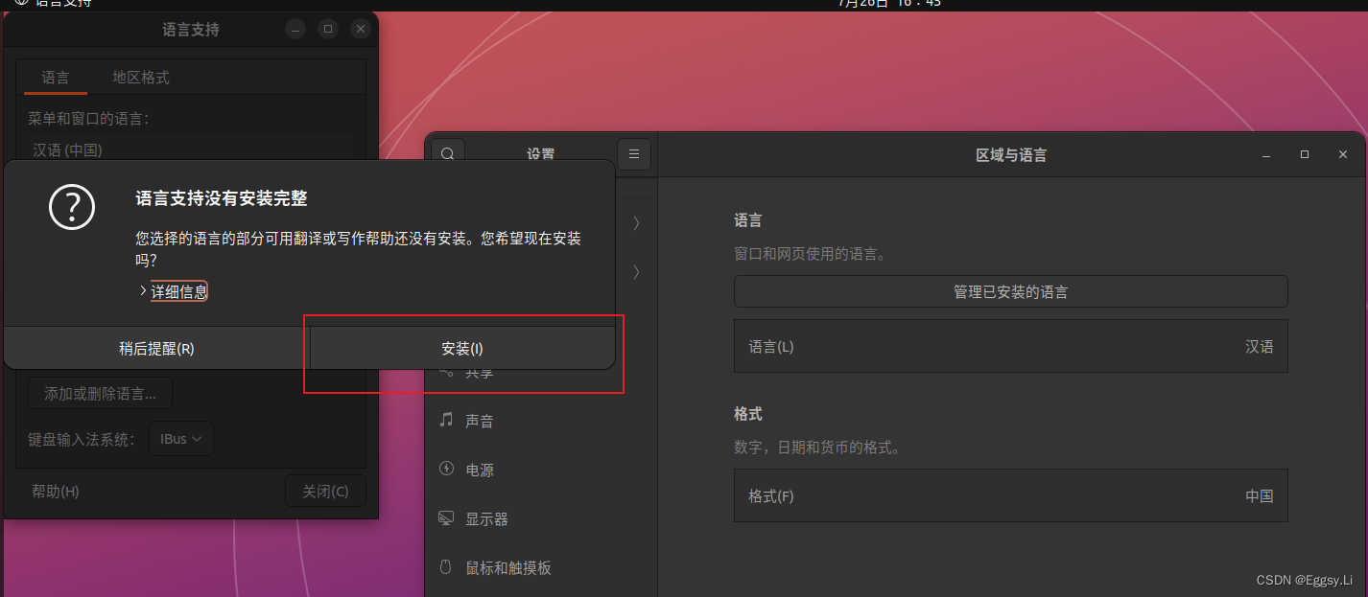Viewport: 1368px width, 597px height.
Task: Open the 语言(L) row showing 汉语
Action: tap(1010, 346)
